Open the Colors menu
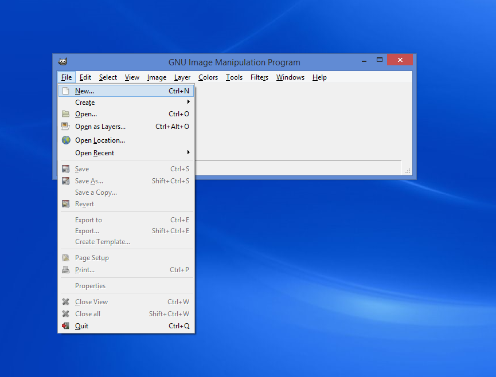This screenshot has height=377, width=496. click(x=208, y=77)
